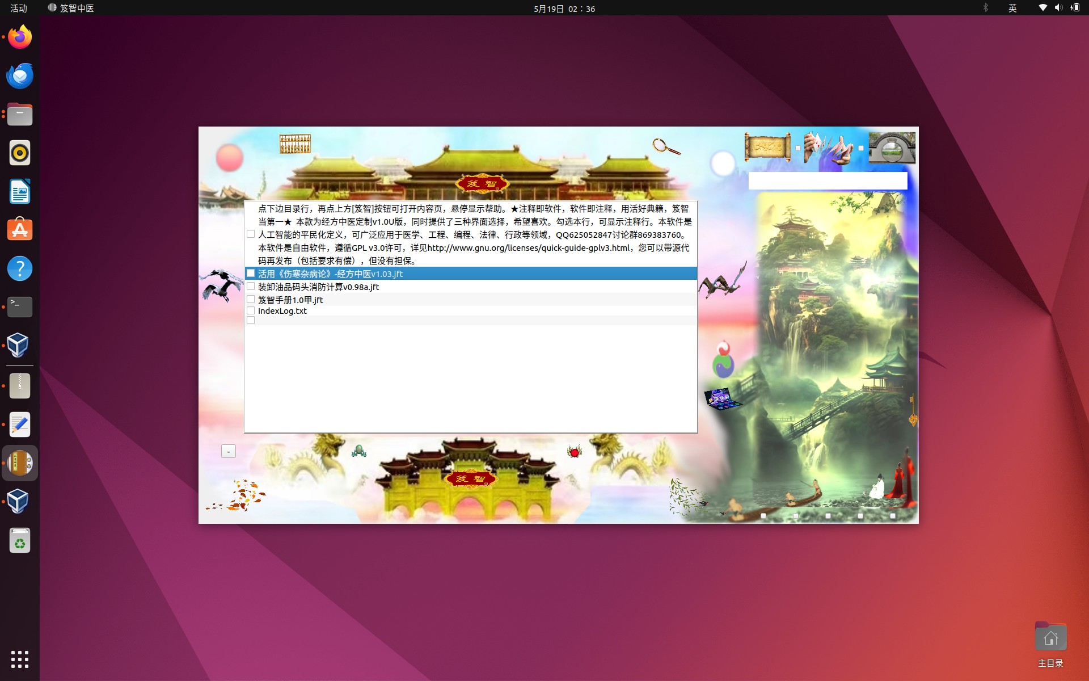Open Rhythmbox from the dock
1089x681 pixels.
(x=20, y=153)
